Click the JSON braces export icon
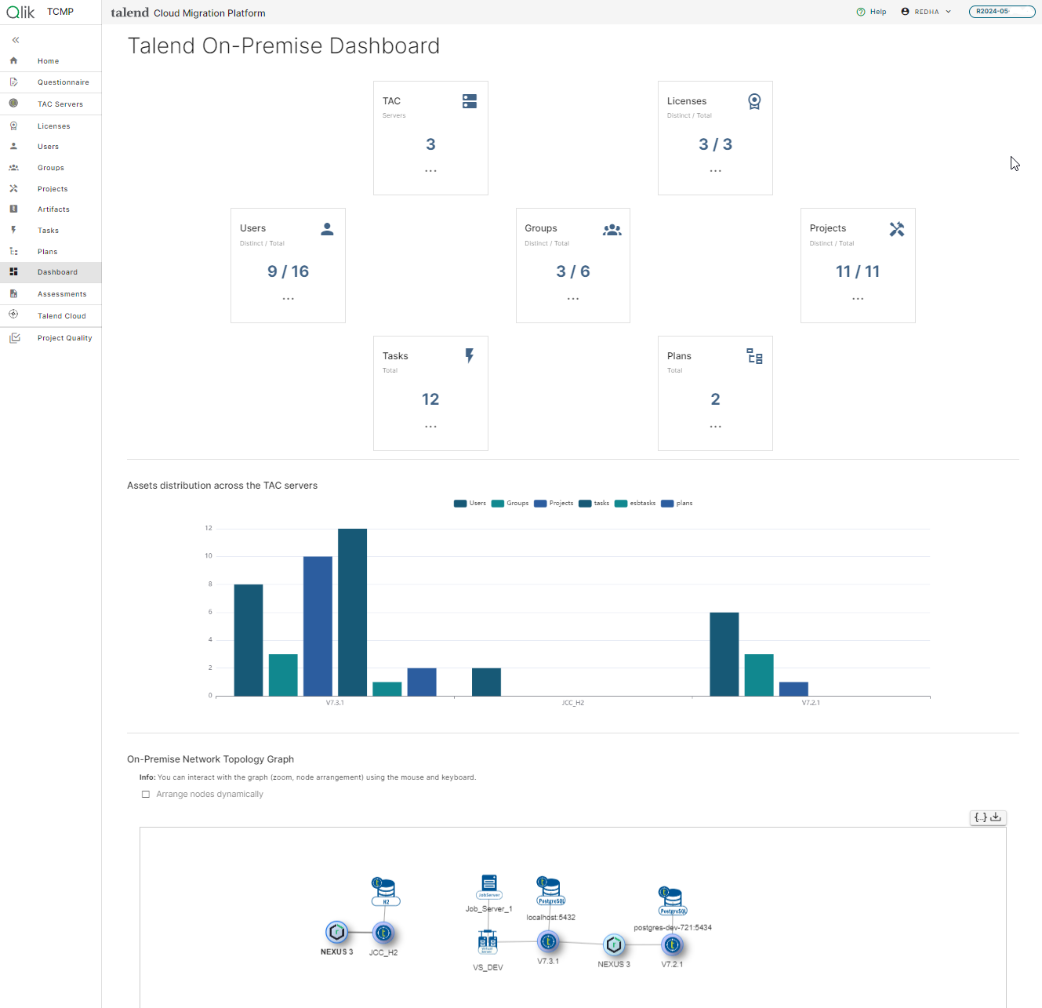This screenshot has width=1042, height=1008. 980,817
